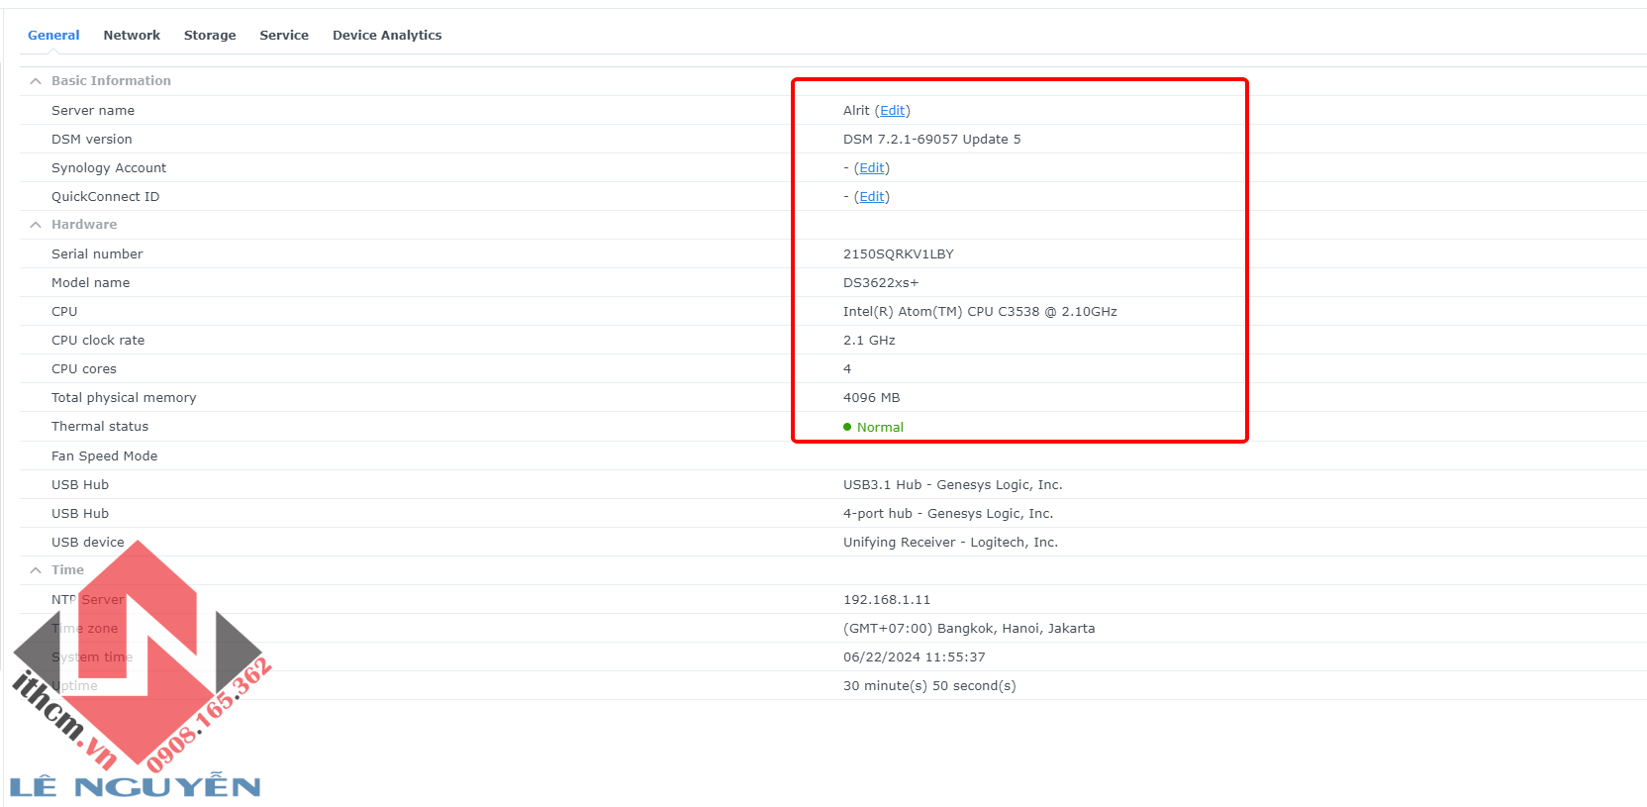Viewport: 1647px width, 807px height.
Task: Click the Synology Account label
Action: coord(109,168)
